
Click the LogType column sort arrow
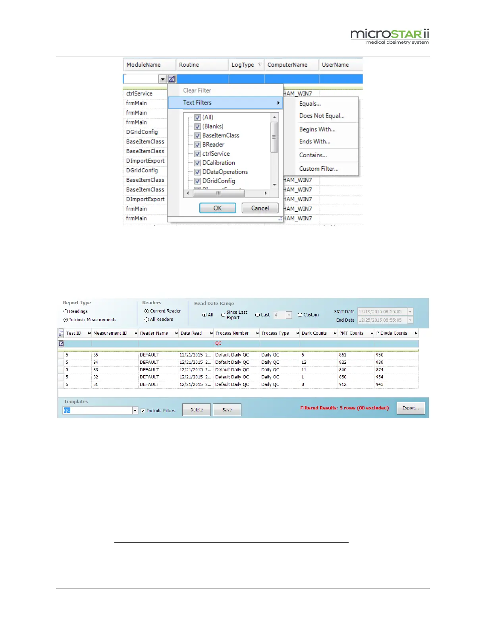260,65
